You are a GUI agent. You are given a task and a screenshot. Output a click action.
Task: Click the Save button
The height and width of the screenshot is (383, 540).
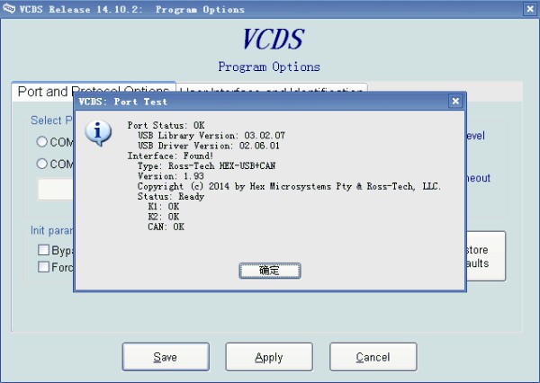click(x=166, y=357)
